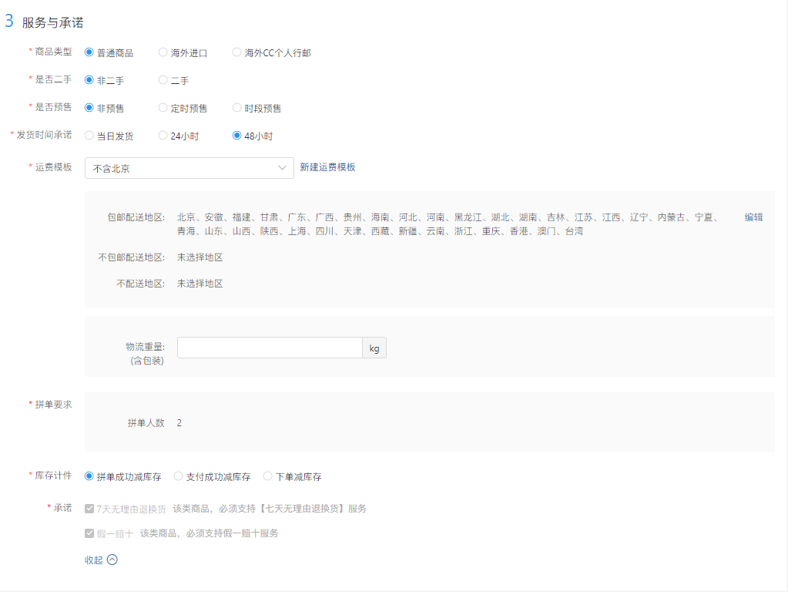Select 支付成功减库存 inventory option
788x595 pixels.
pyautogui.click(x=179, y=476)
